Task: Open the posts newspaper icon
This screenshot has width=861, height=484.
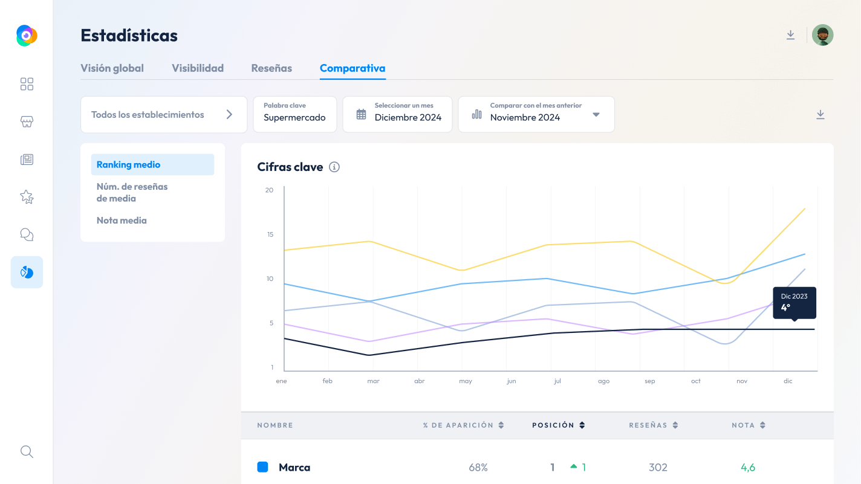Action: (x=27, y=160)
